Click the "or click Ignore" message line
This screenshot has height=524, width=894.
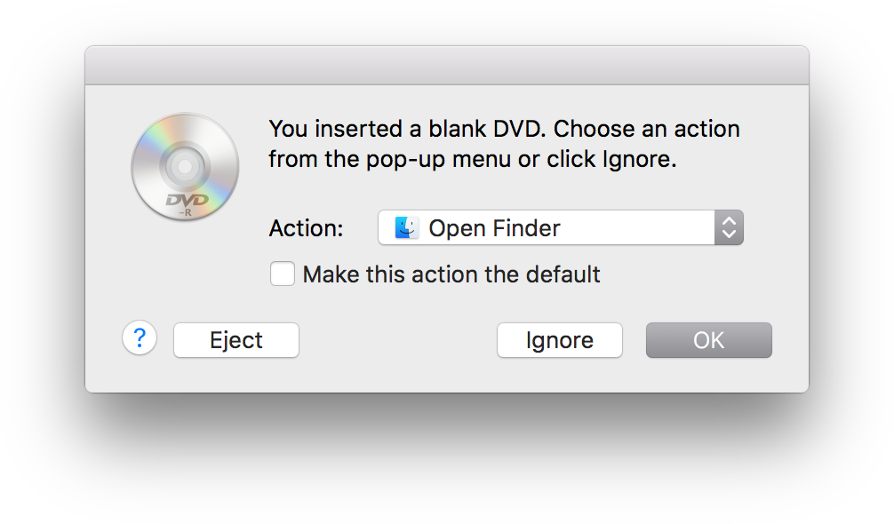597,160
